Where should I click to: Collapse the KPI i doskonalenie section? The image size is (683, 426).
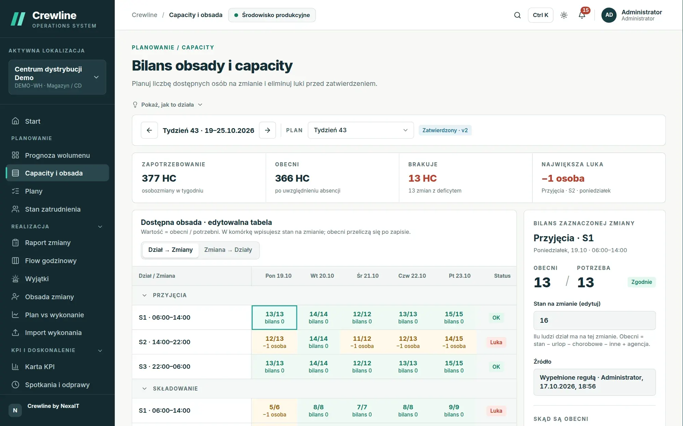click(x=100, y=350)
